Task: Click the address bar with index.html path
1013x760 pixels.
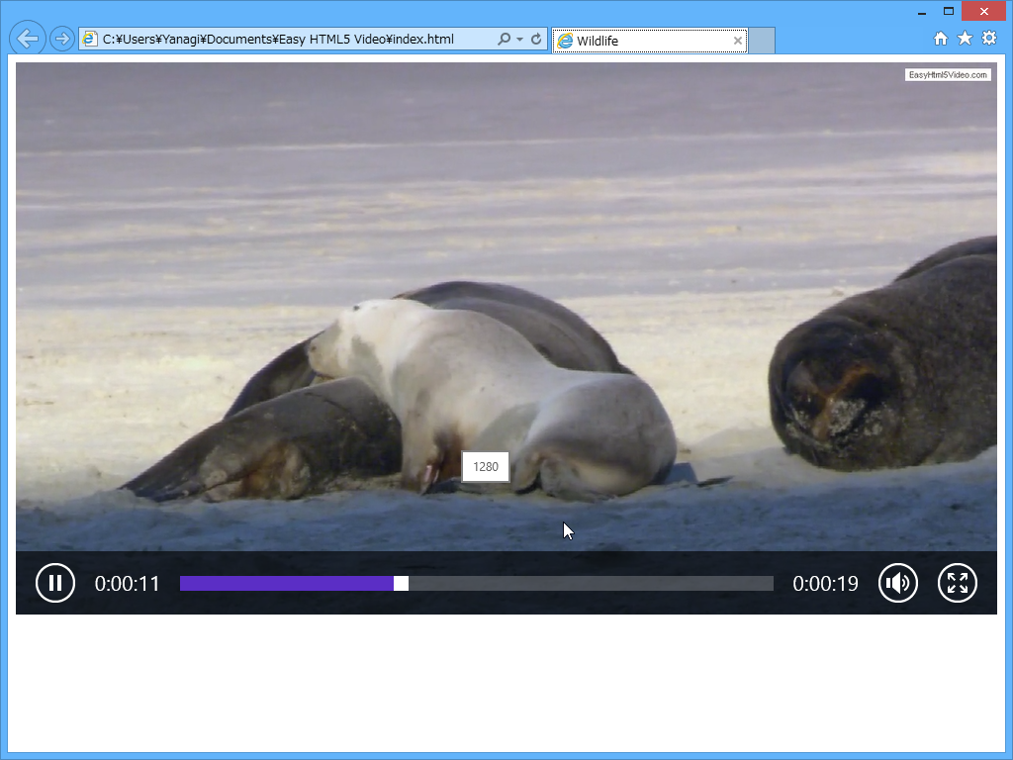Action: tap(287, 40)
